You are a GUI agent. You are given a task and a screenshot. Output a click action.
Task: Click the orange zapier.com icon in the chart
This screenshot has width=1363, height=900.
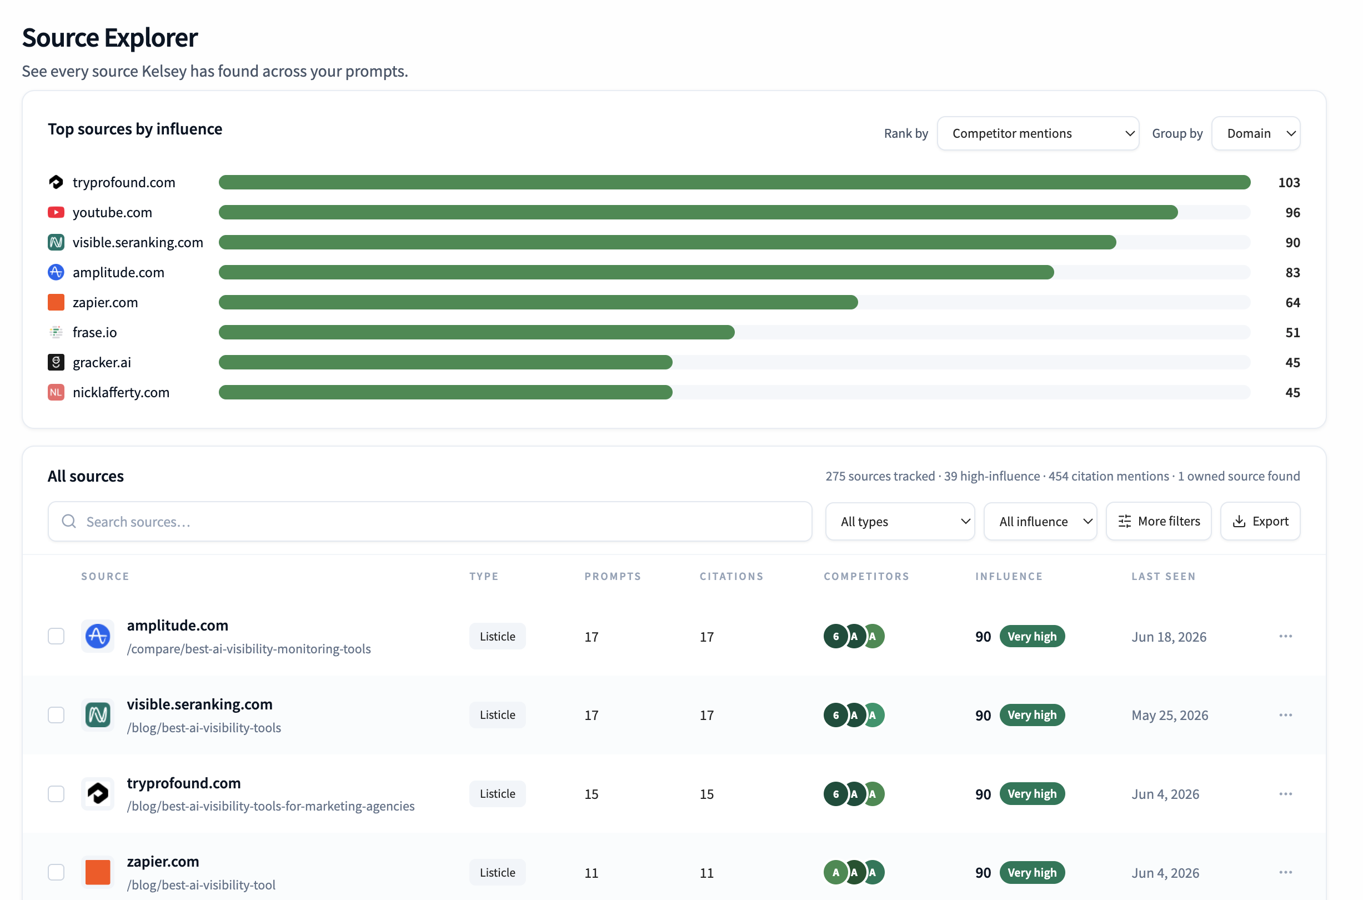[x=56, y=302]
